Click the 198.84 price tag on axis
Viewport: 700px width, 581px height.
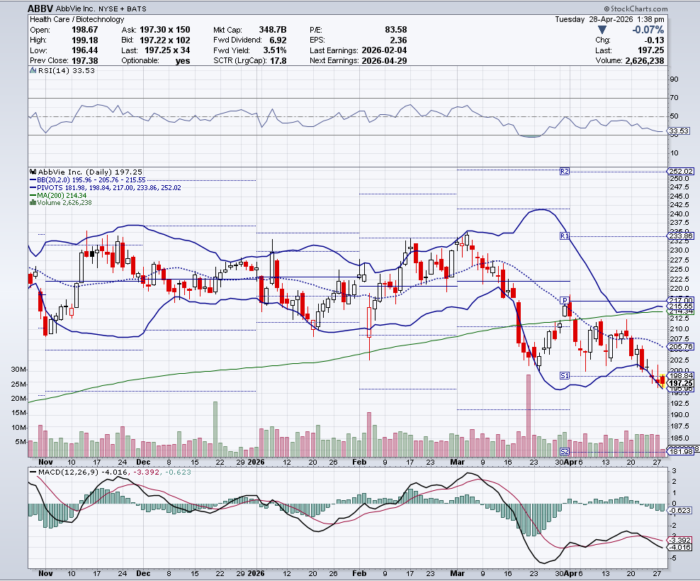click(681, 375)
